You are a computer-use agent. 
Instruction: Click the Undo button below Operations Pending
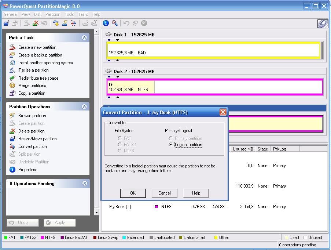23,222
